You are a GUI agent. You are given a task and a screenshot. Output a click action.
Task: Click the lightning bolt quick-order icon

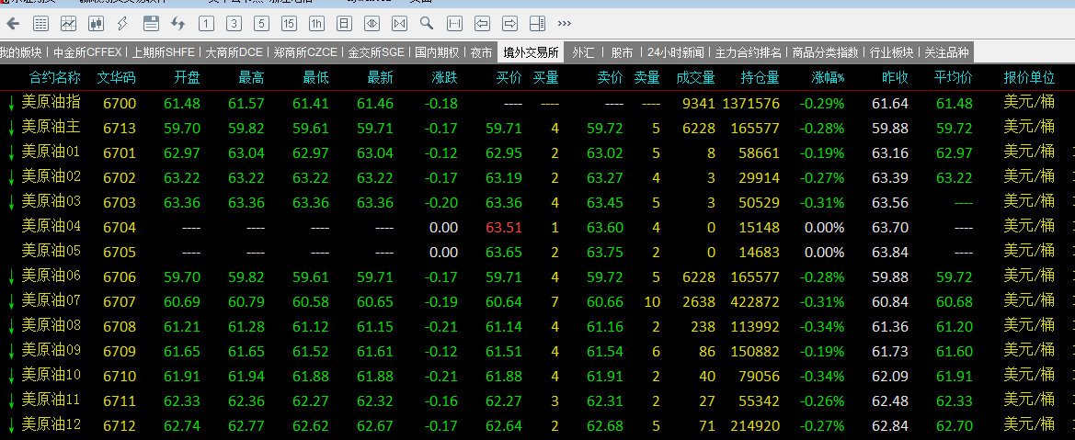tap(123, 24)
